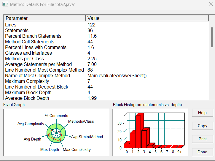Click the % Comments label in Kiviat graph
215x161 pixels.
point(56,116)
